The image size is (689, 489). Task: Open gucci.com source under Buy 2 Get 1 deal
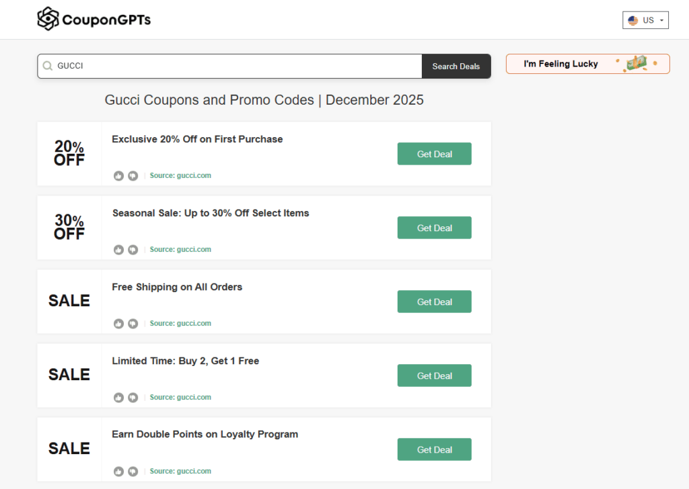(x=180, y=397)
